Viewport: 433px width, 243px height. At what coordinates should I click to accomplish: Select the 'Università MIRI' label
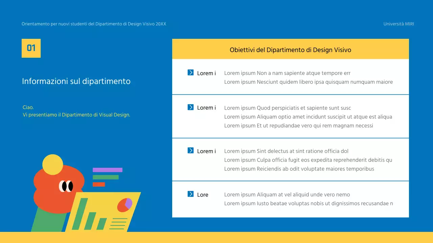coord(398,24)
